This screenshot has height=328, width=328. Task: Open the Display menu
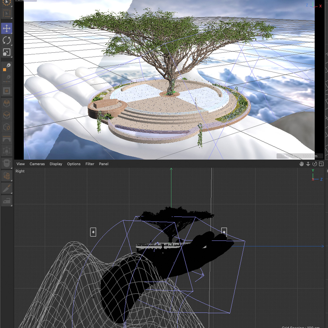tap(56, 164)
